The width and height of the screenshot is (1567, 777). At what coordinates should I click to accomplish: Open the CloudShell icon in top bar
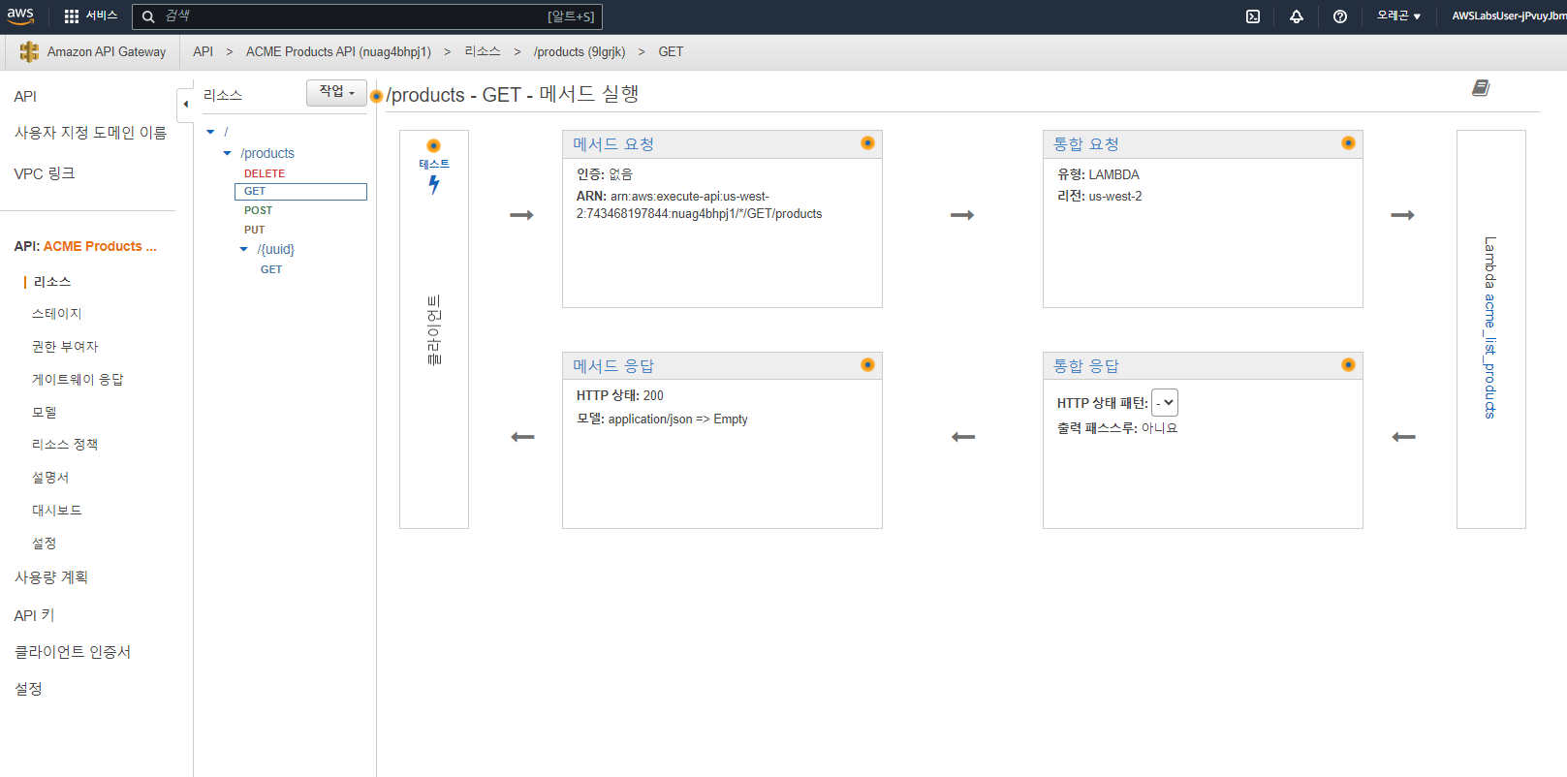coord(1253,16)
